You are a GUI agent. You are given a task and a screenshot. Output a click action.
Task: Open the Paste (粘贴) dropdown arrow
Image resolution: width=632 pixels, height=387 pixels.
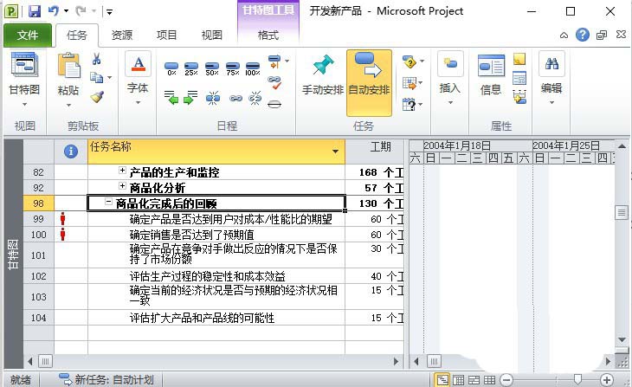tap(68, 106)
